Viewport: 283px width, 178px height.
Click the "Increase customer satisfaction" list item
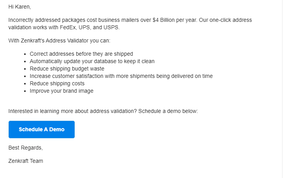(121, 76)
